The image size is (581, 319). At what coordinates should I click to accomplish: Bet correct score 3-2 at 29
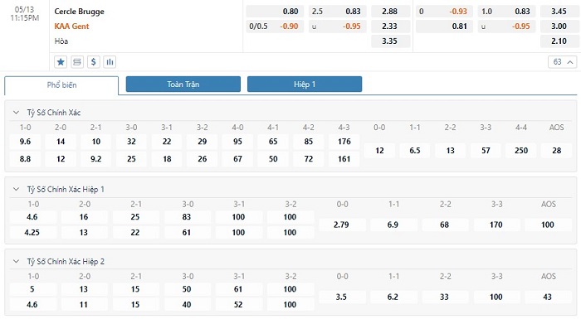point(203,142)
